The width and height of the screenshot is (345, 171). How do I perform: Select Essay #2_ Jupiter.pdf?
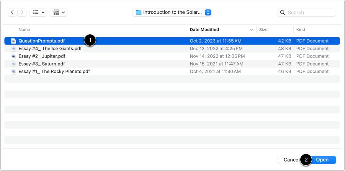point(172,56)
